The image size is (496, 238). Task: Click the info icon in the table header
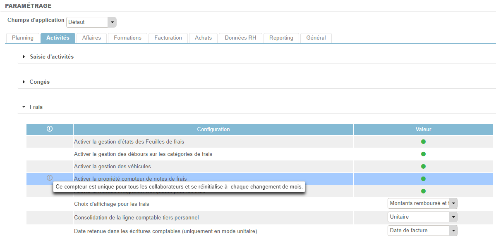click(x=50, y=129)
